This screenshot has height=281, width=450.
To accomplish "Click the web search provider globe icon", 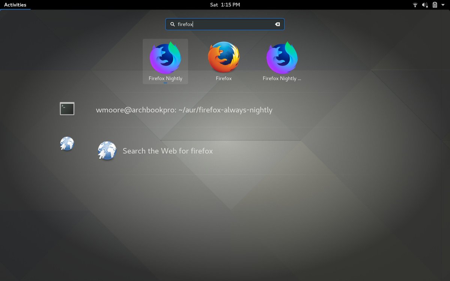I will point(67,143).
